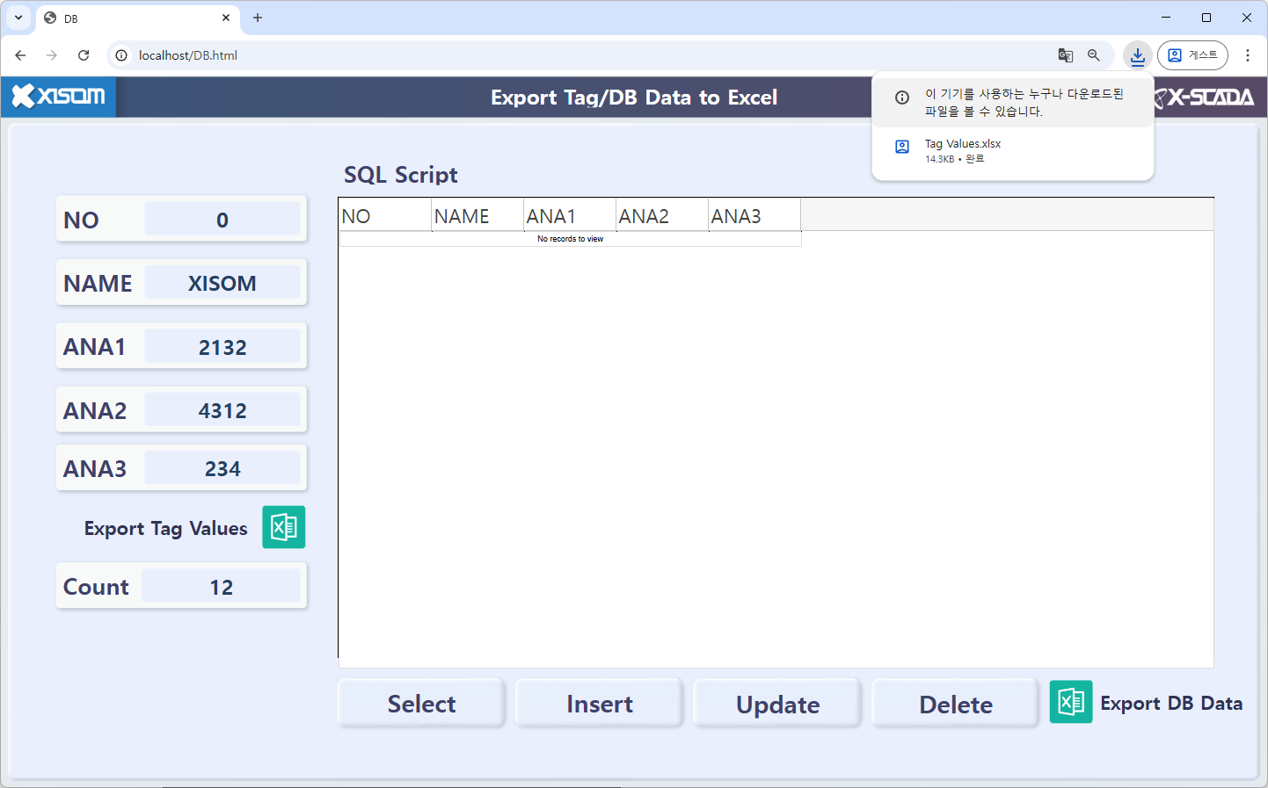The height and width of the screenshot is (788, 1268).
Task: Open downloaded Tag Values.xlsx file
Action: pos(963,150)
